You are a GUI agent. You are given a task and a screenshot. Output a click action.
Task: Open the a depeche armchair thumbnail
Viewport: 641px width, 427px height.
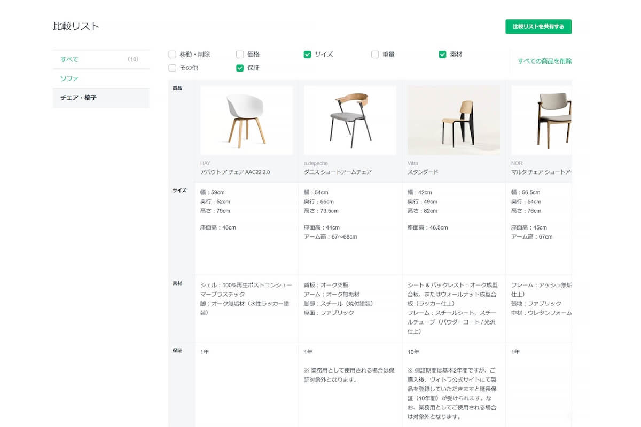coord(350,120)
